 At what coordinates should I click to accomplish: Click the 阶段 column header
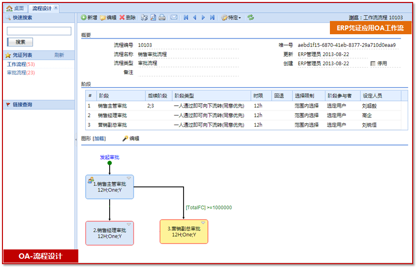tap(121, 95)
